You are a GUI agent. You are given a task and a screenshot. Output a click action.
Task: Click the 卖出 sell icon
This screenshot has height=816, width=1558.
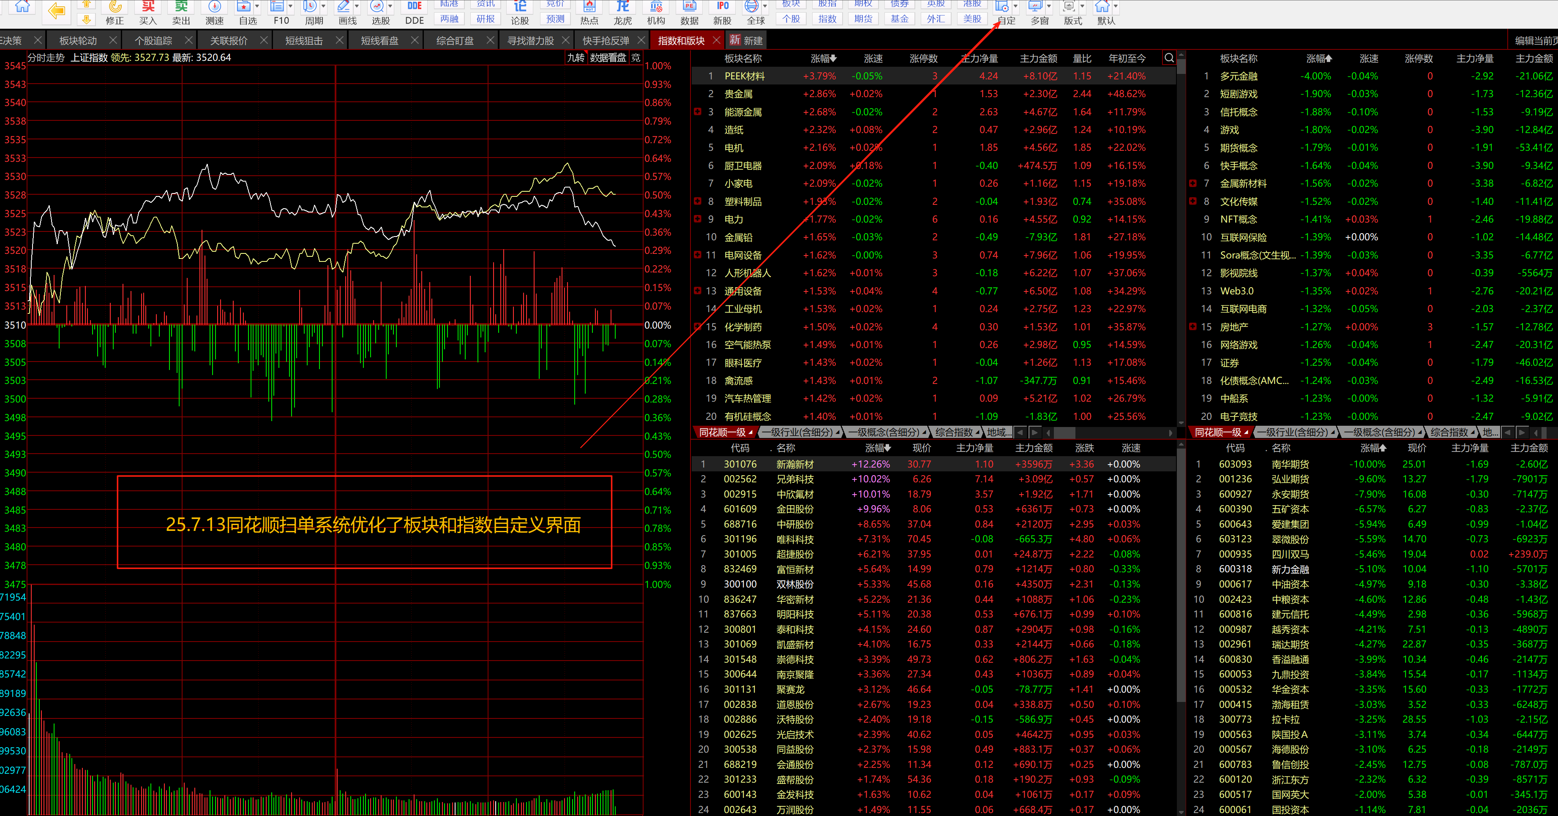click(181, 13)
